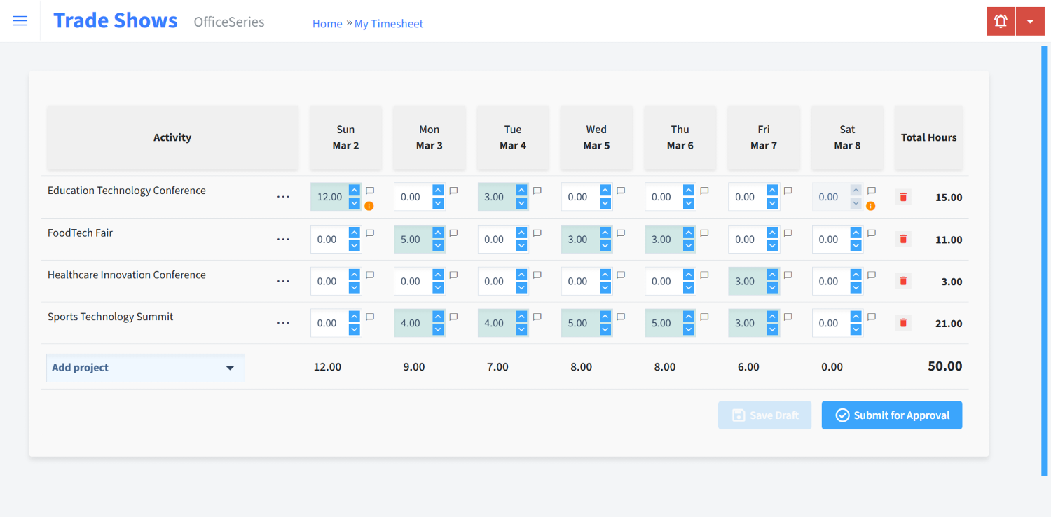Click the Submit for Approval button

click(891, 415)
